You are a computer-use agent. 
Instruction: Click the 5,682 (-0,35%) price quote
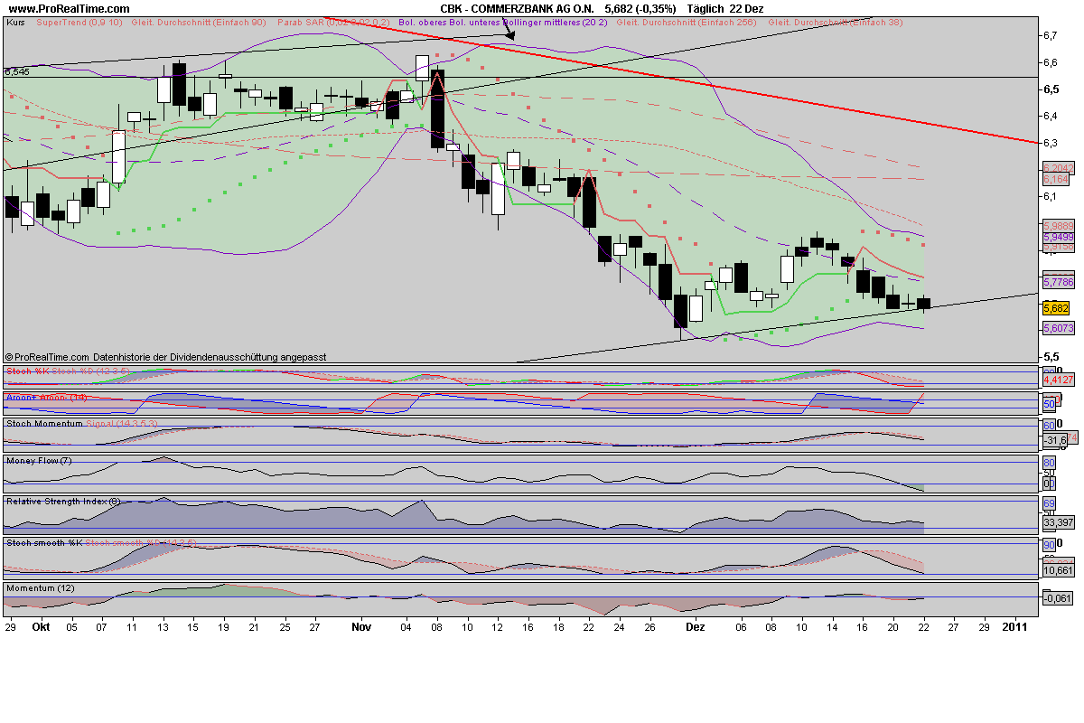(x=640, y=8)
